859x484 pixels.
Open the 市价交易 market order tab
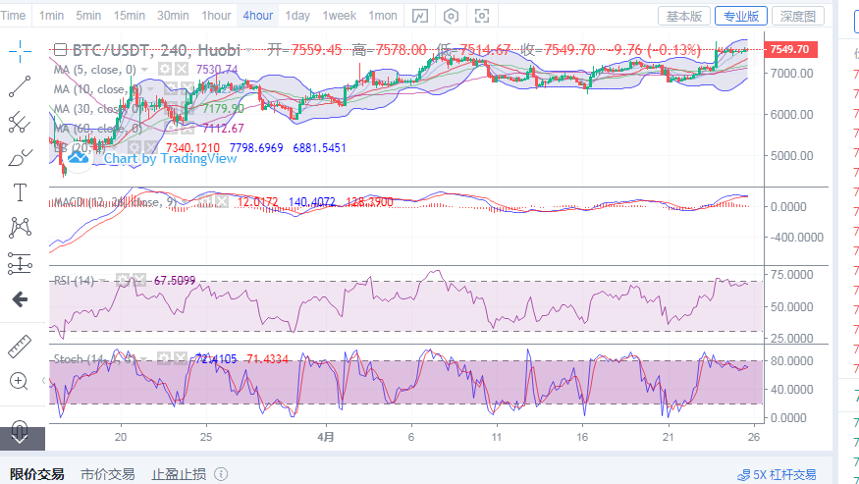pyautogui.click(x=108, y=474)
